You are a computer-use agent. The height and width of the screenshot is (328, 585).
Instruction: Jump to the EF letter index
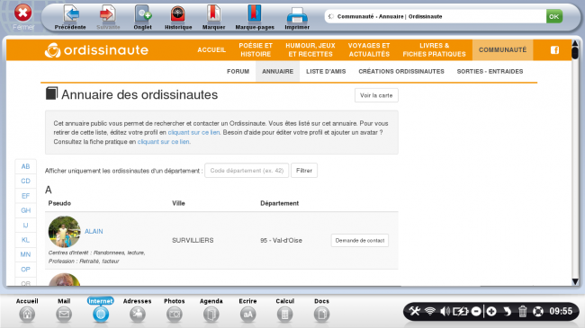pyautogui.click(x=25, y=196)
